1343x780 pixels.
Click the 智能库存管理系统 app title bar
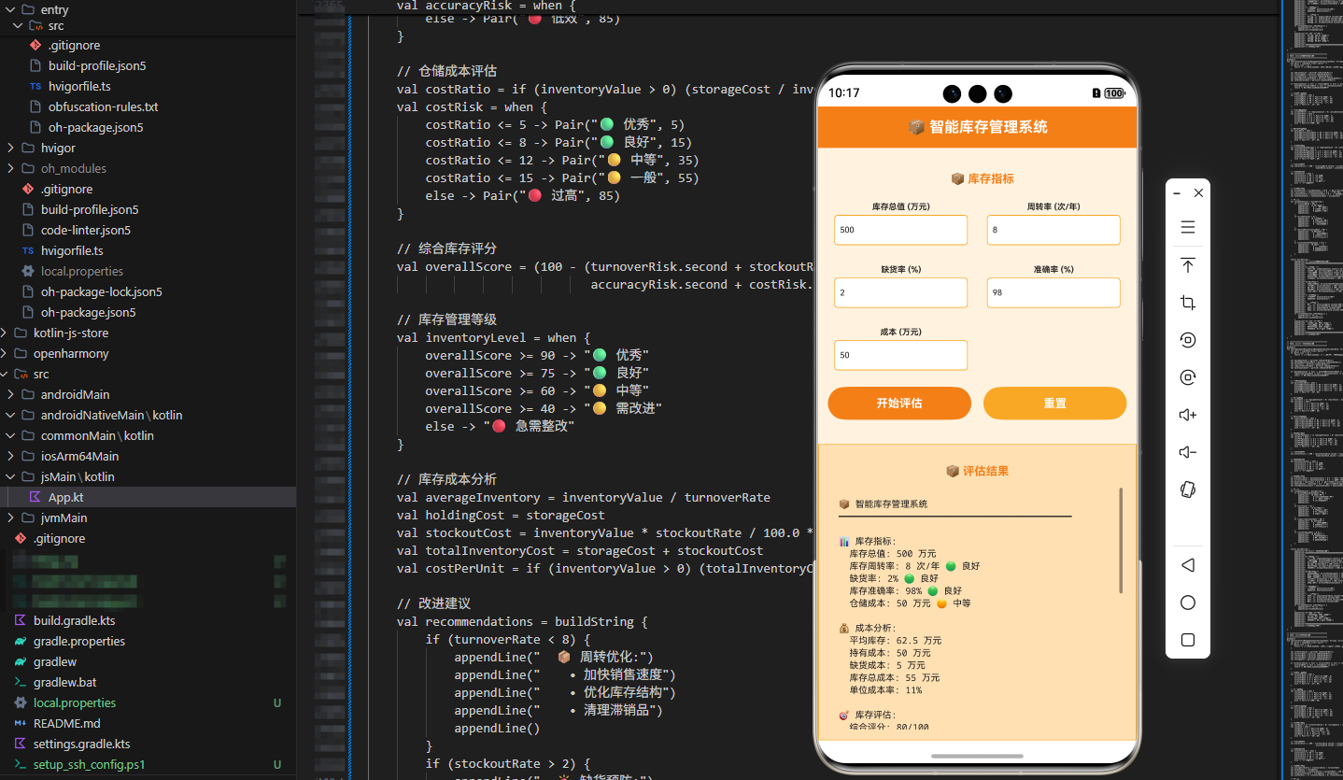[977, 127]
